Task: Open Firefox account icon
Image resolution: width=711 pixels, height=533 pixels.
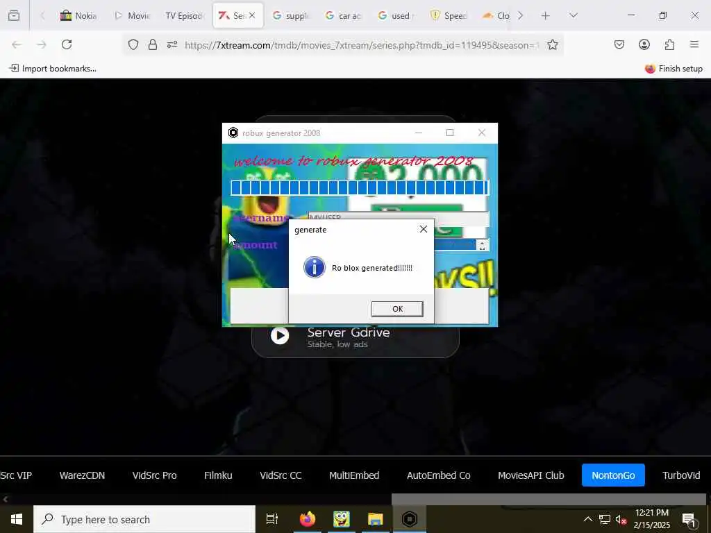Action: coord(644,44)
